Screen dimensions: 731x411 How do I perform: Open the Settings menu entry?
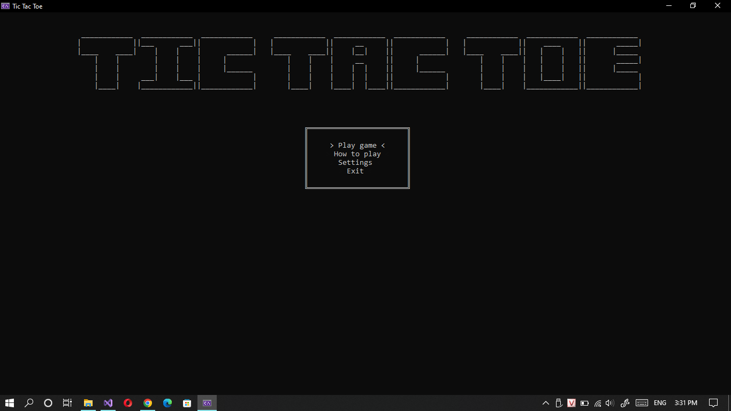click(x=355, y=162)
